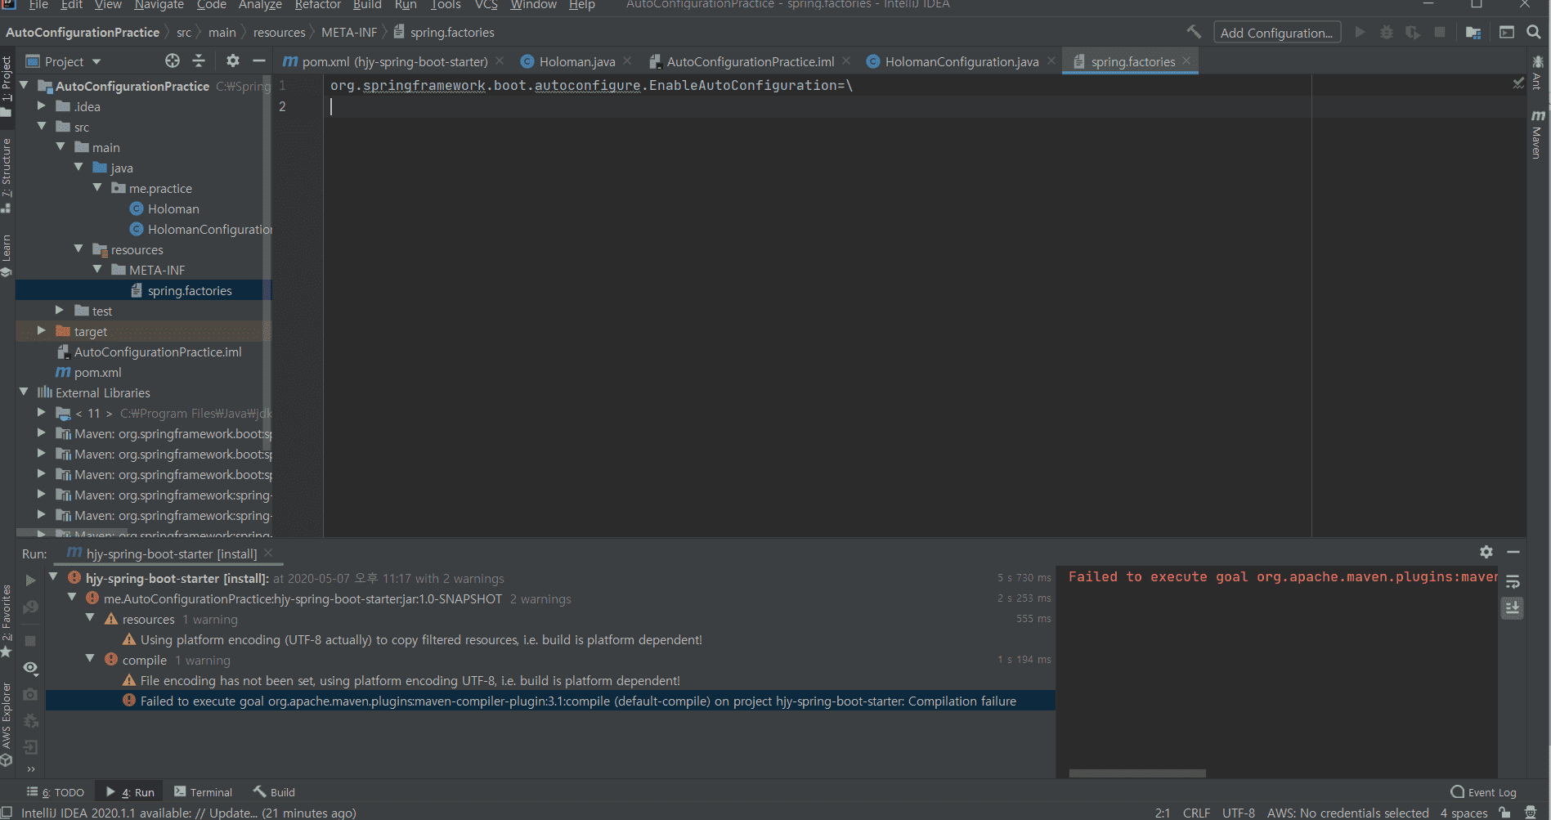This screenshot has height=820, width=1551.
Task: Switch to the Holoman.java tab
Action: [x=576, y=61]
